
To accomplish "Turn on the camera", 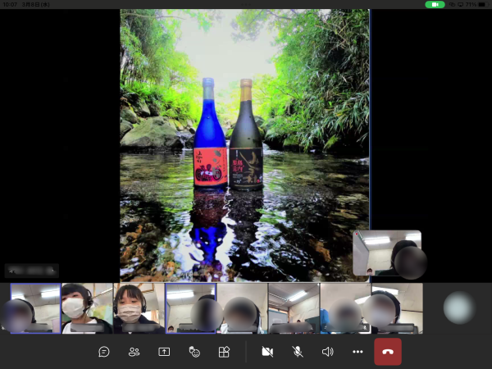I will 266,352.
